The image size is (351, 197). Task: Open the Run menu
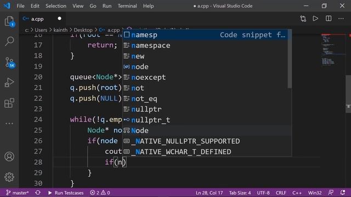pyautogui.click(x=107, y=6)
